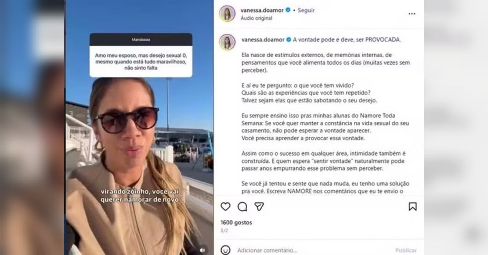Viewport: 488px width, 255px height.
Task: Open the profile picture in the post header
Action: [x=227, y=13]
